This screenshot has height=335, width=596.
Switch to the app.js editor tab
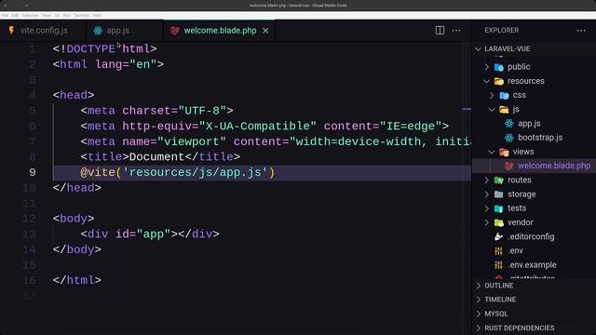coord(124,31)
